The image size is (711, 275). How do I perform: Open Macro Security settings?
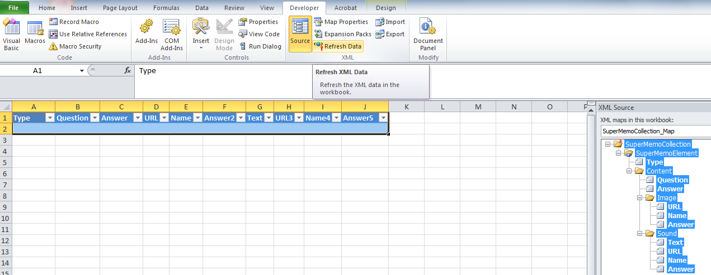click(76, 46)
